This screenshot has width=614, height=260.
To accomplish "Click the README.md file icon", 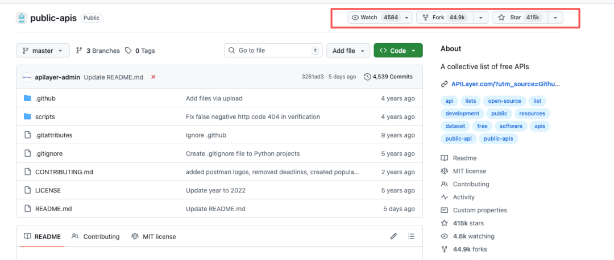I will point(27,208).
